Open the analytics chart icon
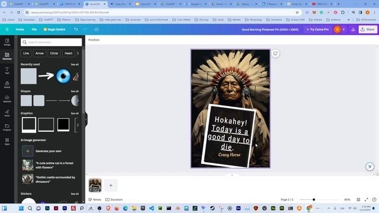Screen dimensions: 379x213 pyautogui.click(x=353, y=30)
